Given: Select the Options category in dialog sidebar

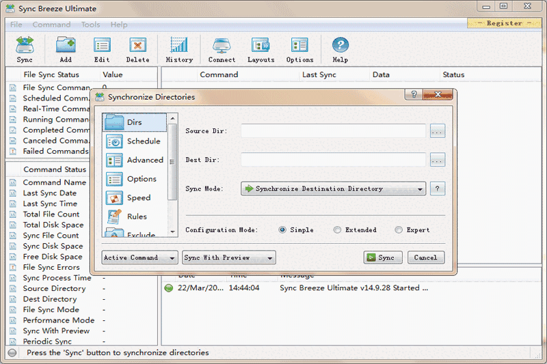Looking at the screenshot, I should tap(134, 179).
